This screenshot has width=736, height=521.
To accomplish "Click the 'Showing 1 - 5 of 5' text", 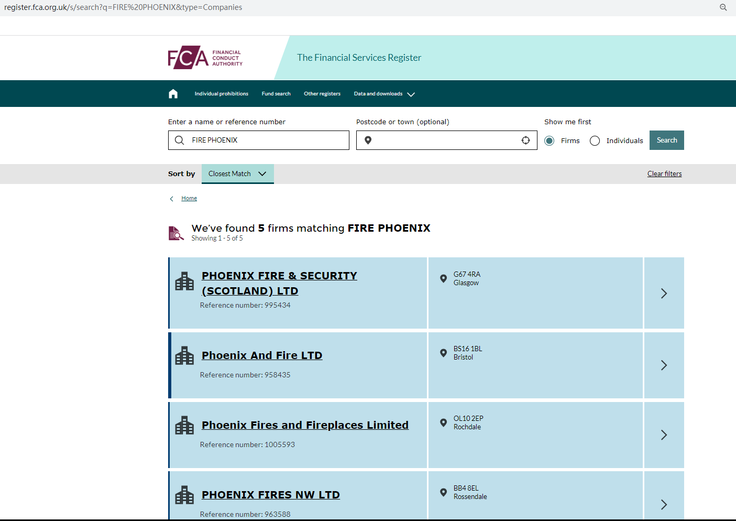I will click(x=217, y=238).
